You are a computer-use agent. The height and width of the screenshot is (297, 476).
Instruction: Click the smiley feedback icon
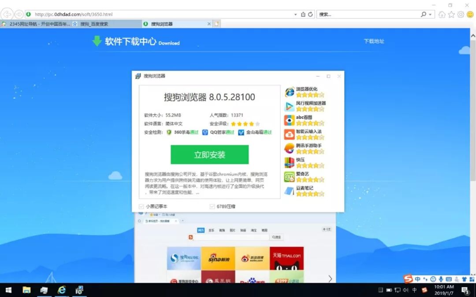pos(470,14)
